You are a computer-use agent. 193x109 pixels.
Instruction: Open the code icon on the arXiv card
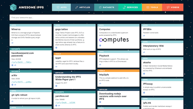pos(15,85)
